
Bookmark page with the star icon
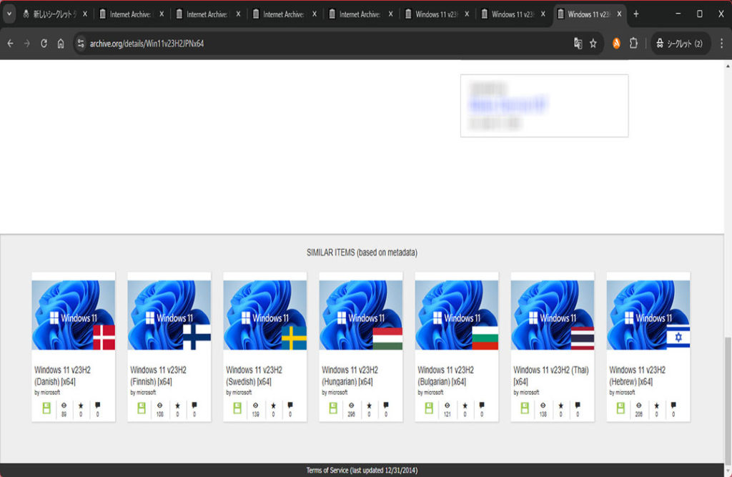pos(593,44)
